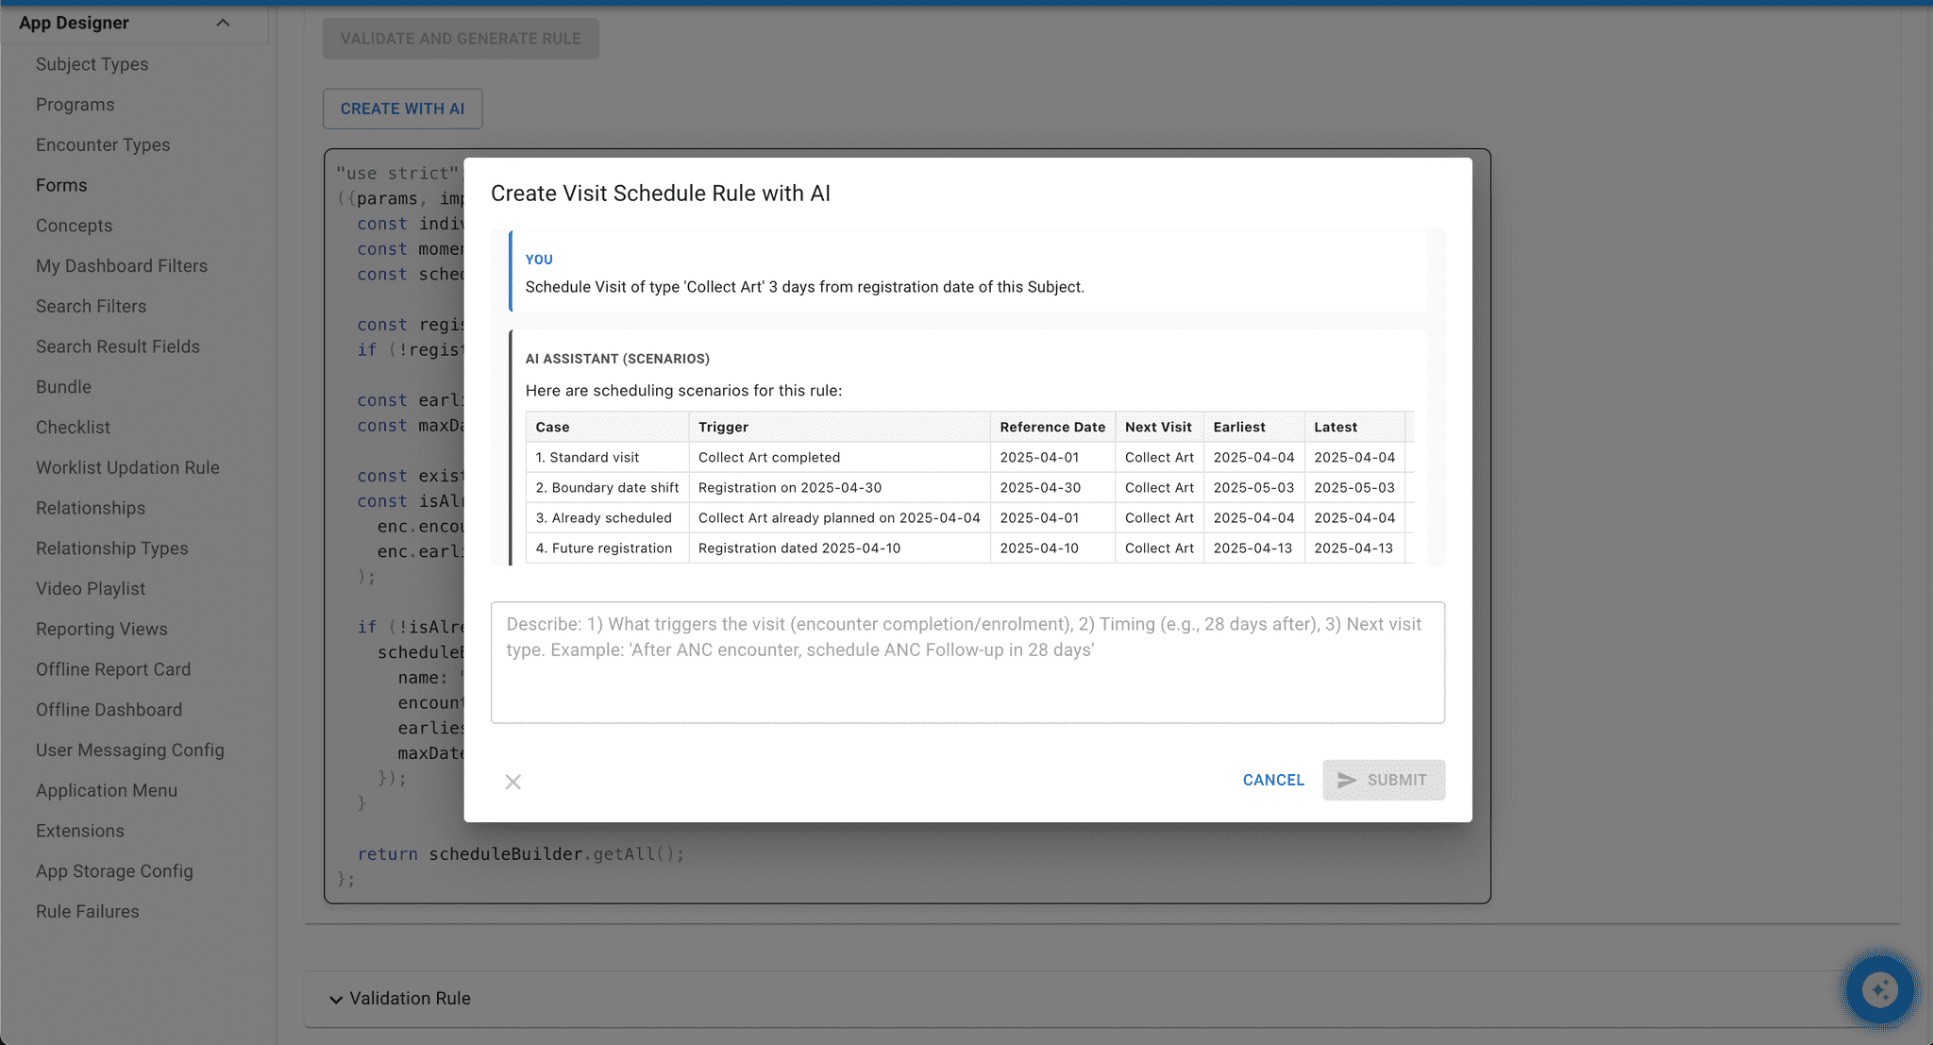The width and height of the screenshot is (1933, 1045).
Task: Select Reporting Views
Action: coord(101,629)
